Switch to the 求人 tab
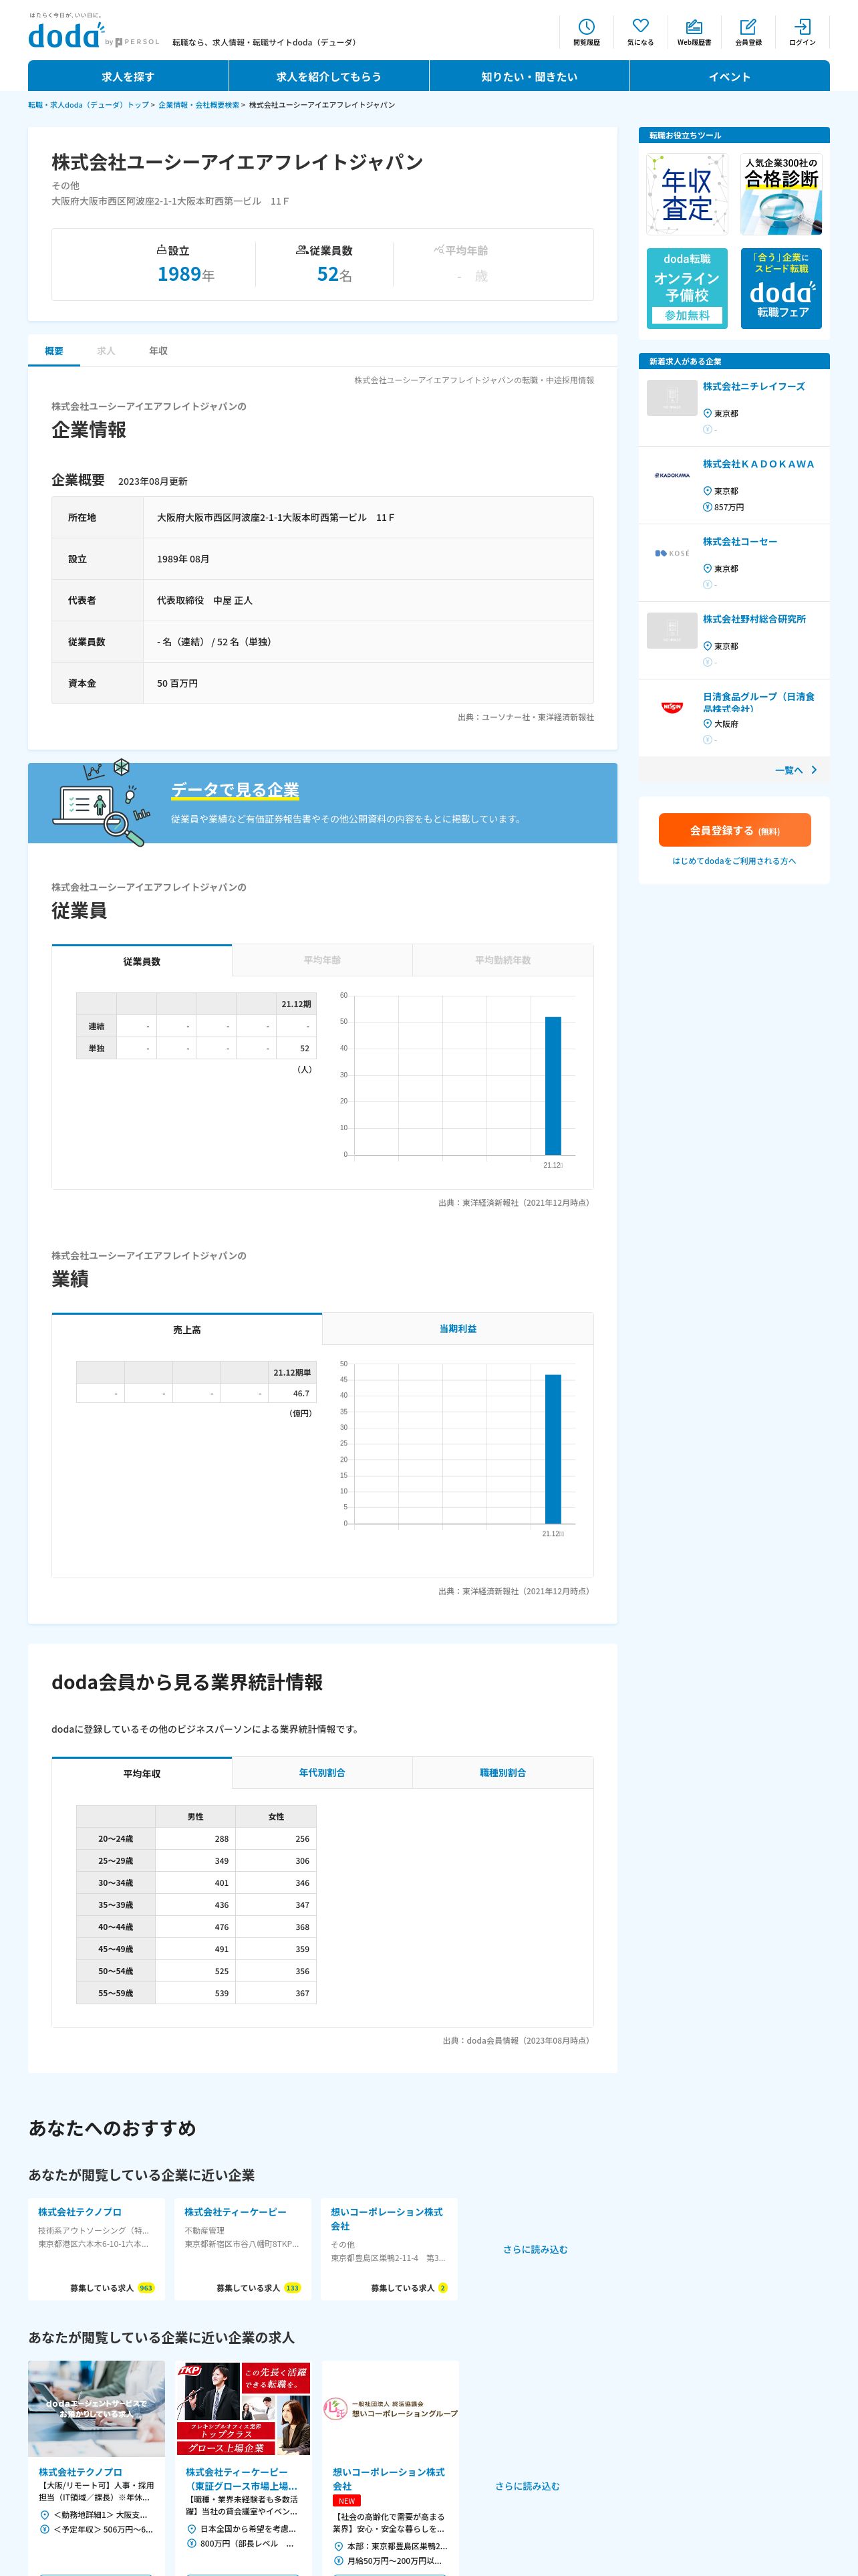 point(106,351)
